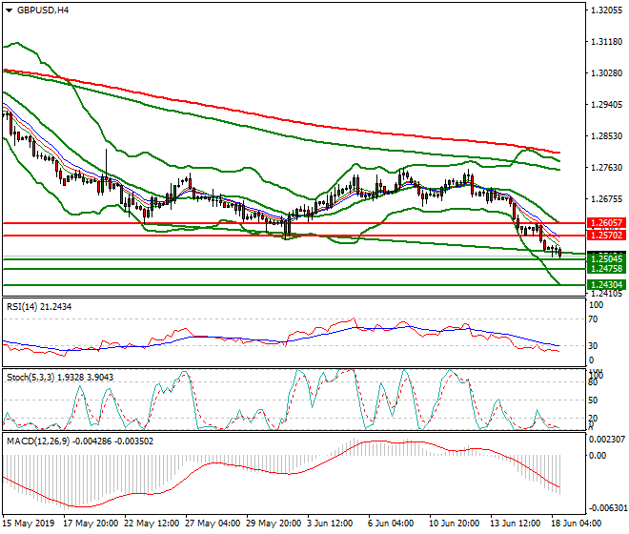Viewport: 629px width, 534px height.
Task: Click the MACD -0.006301 scale value
Action: pyautogui.click(x=607, y=508)
